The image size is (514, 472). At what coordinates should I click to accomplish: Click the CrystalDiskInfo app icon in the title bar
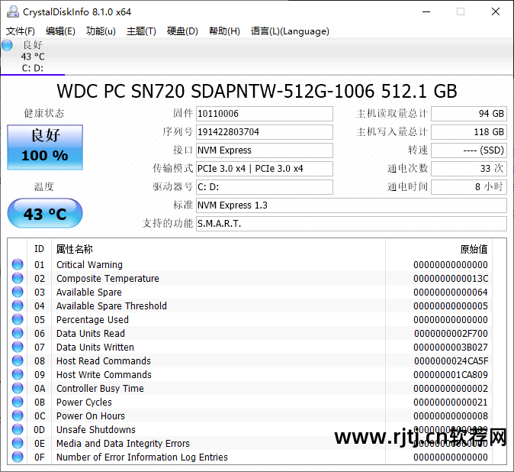coord(13,11)
